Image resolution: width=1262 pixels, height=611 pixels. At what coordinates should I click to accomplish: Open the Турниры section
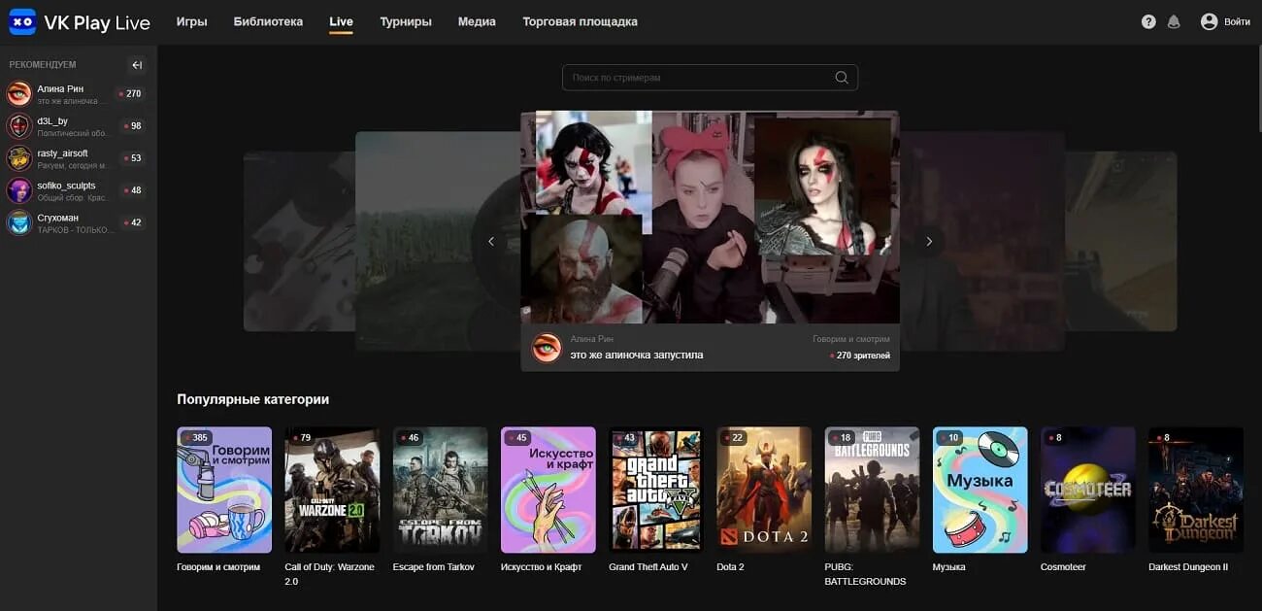[406, 21]
